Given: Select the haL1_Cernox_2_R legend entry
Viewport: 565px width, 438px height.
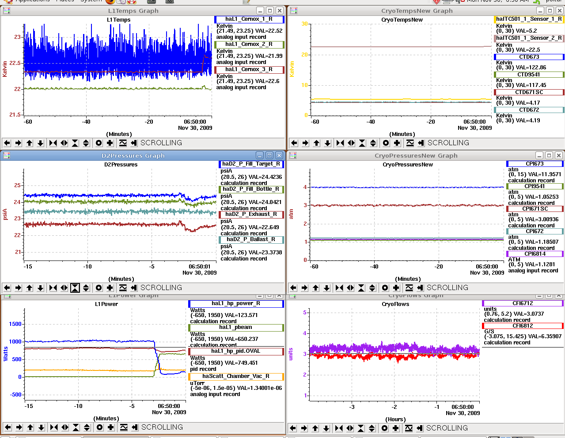Looking at the screenshot, I should tap(249, 45).
